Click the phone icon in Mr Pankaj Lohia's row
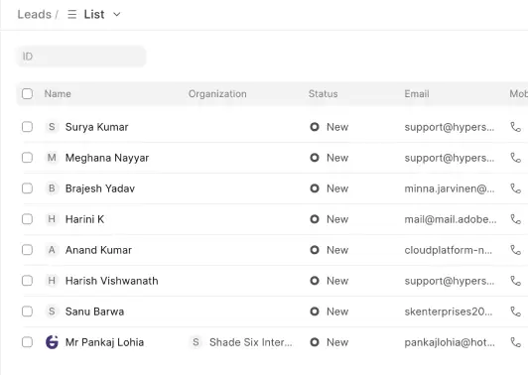528x375 pixels. click(515, 342)
